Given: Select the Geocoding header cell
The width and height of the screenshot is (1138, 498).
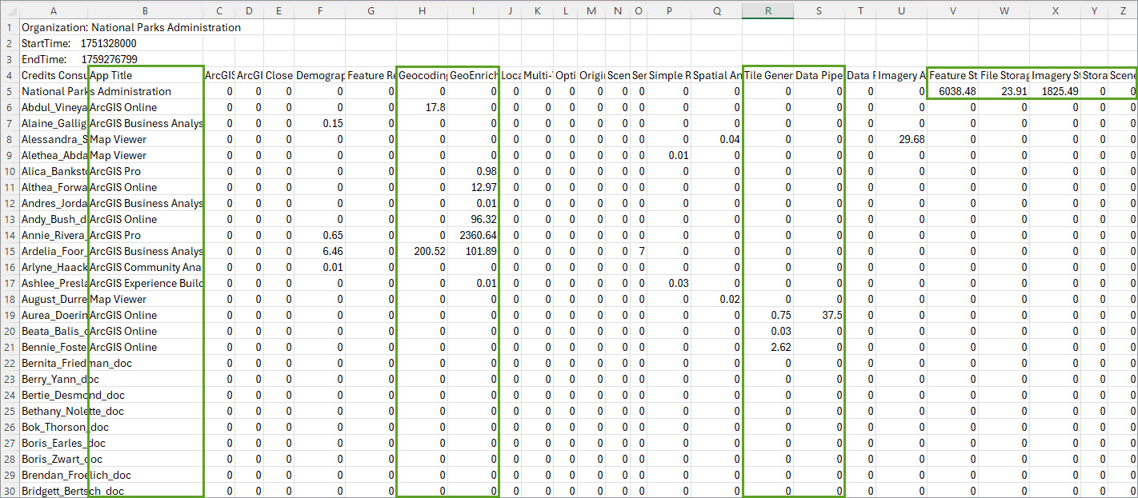Looking at the screenshot, I should pyautogui.click(x=421, y=75).
